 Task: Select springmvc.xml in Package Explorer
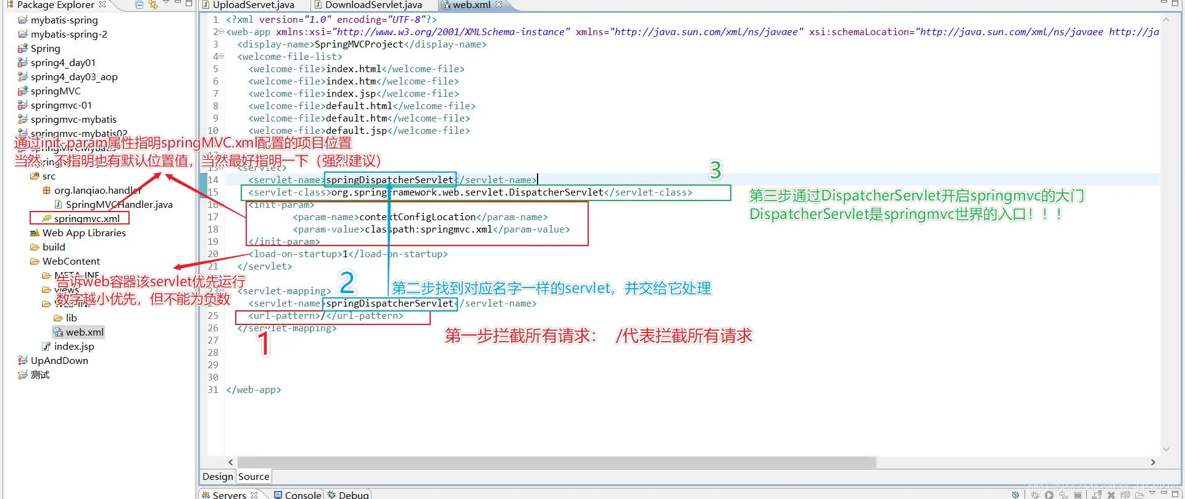click(x=87, y=218)
